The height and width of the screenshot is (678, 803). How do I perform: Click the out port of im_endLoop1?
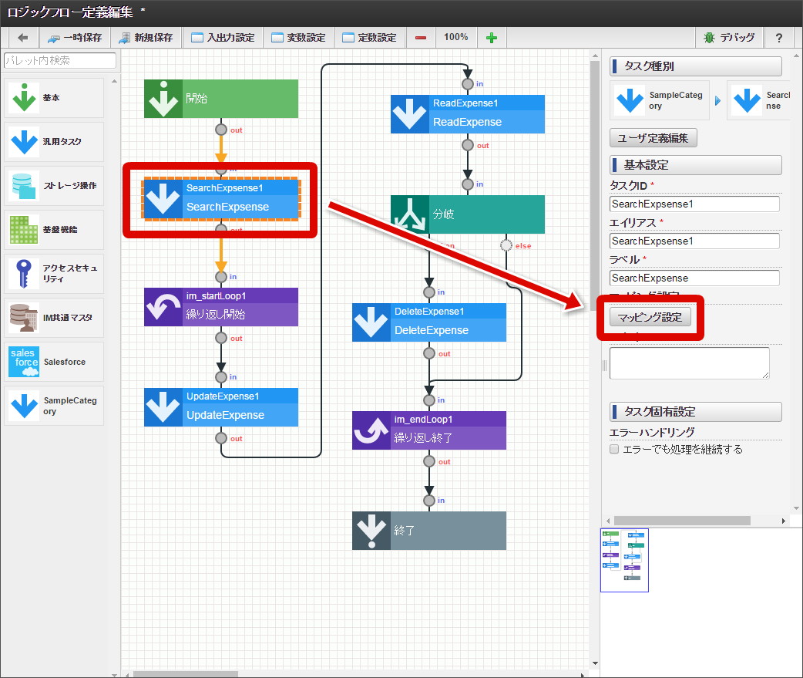coord(429,461)
